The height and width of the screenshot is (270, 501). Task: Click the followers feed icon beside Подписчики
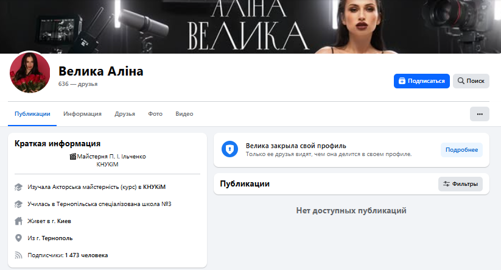[18, 255]
